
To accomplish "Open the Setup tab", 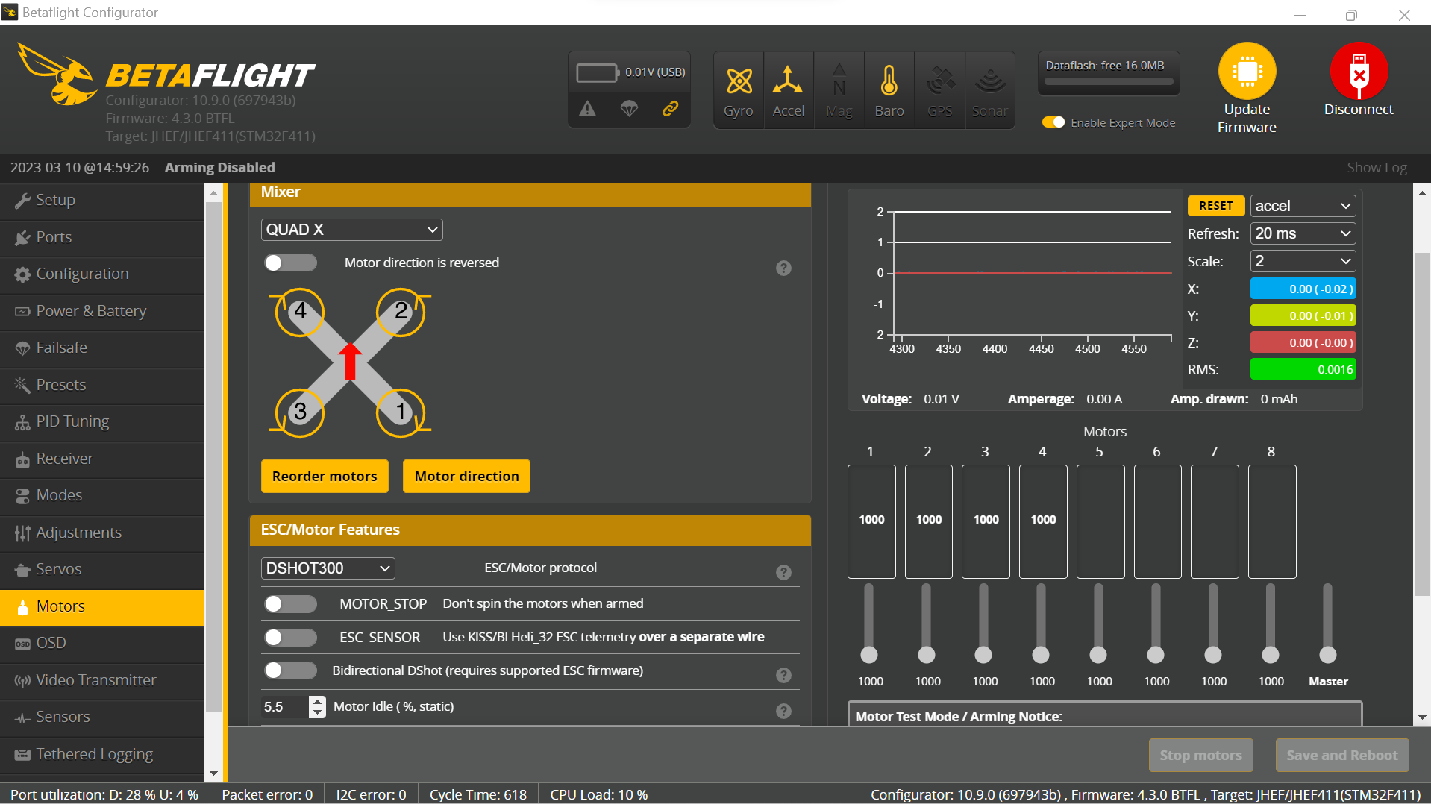I will click(102, 200).
